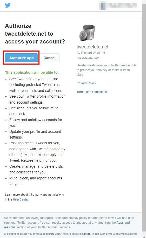Open the Apps and sessions settings link
This screenshot has height=238, width=146.
tap(67, 225)
